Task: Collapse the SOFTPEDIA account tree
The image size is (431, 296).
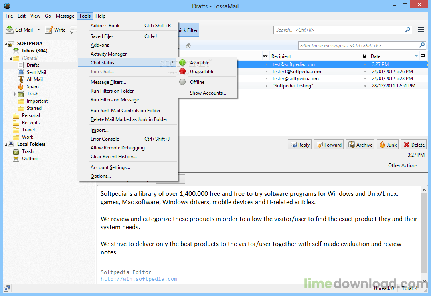Action: (6, 44)
